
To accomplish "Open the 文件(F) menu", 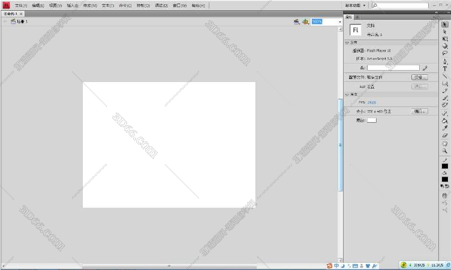I will click(x=21, y=5).
